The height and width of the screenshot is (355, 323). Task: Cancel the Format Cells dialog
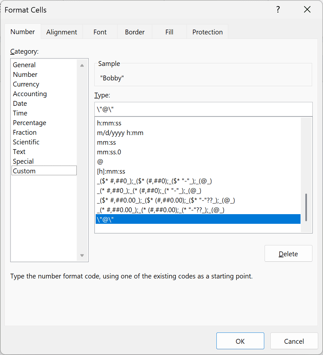294,341
